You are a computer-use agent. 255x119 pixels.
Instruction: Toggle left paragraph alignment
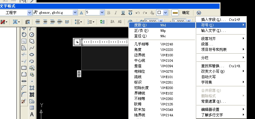point(38,21)
